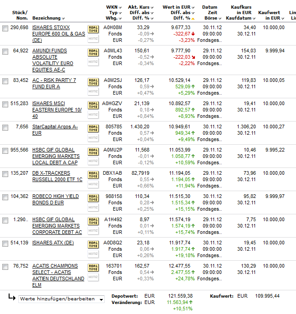The width and height of the screenshot is (296, 314).
Task: Open NOTIZ icon for ISHARES ATX (DE)
Action: pyautogui.click(x=93, y=254)
